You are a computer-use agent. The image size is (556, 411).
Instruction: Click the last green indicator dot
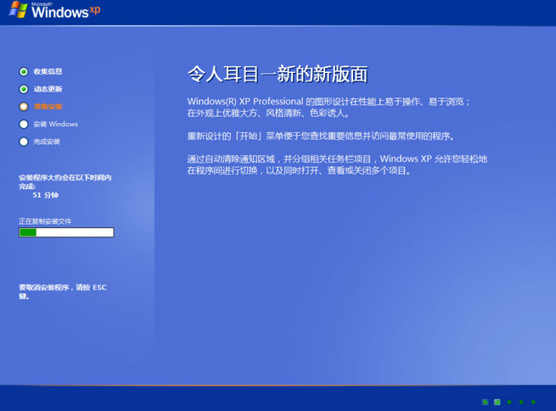click(533, 402)
